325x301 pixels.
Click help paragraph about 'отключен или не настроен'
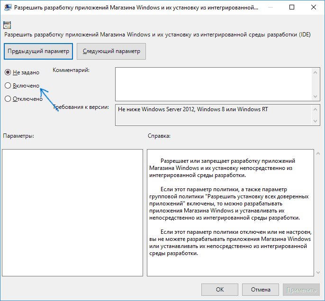[230, 243]
